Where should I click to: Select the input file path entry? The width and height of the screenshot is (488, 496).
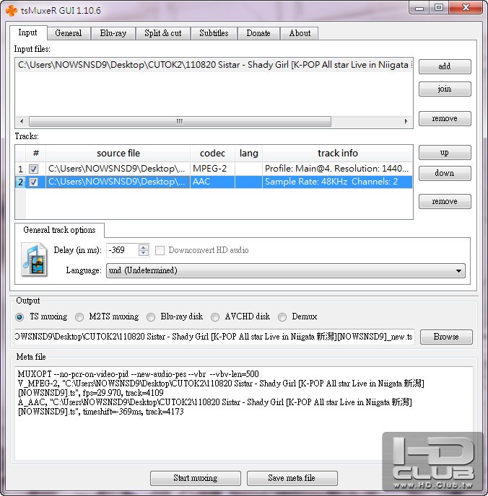[x=214, y=65]
